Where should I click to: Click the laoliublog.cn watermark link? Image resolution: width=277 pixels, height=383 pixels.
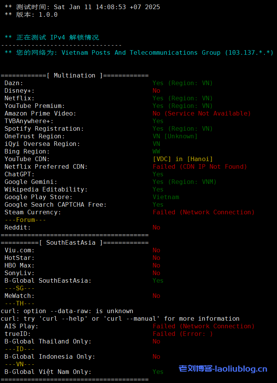click(223, 369)
